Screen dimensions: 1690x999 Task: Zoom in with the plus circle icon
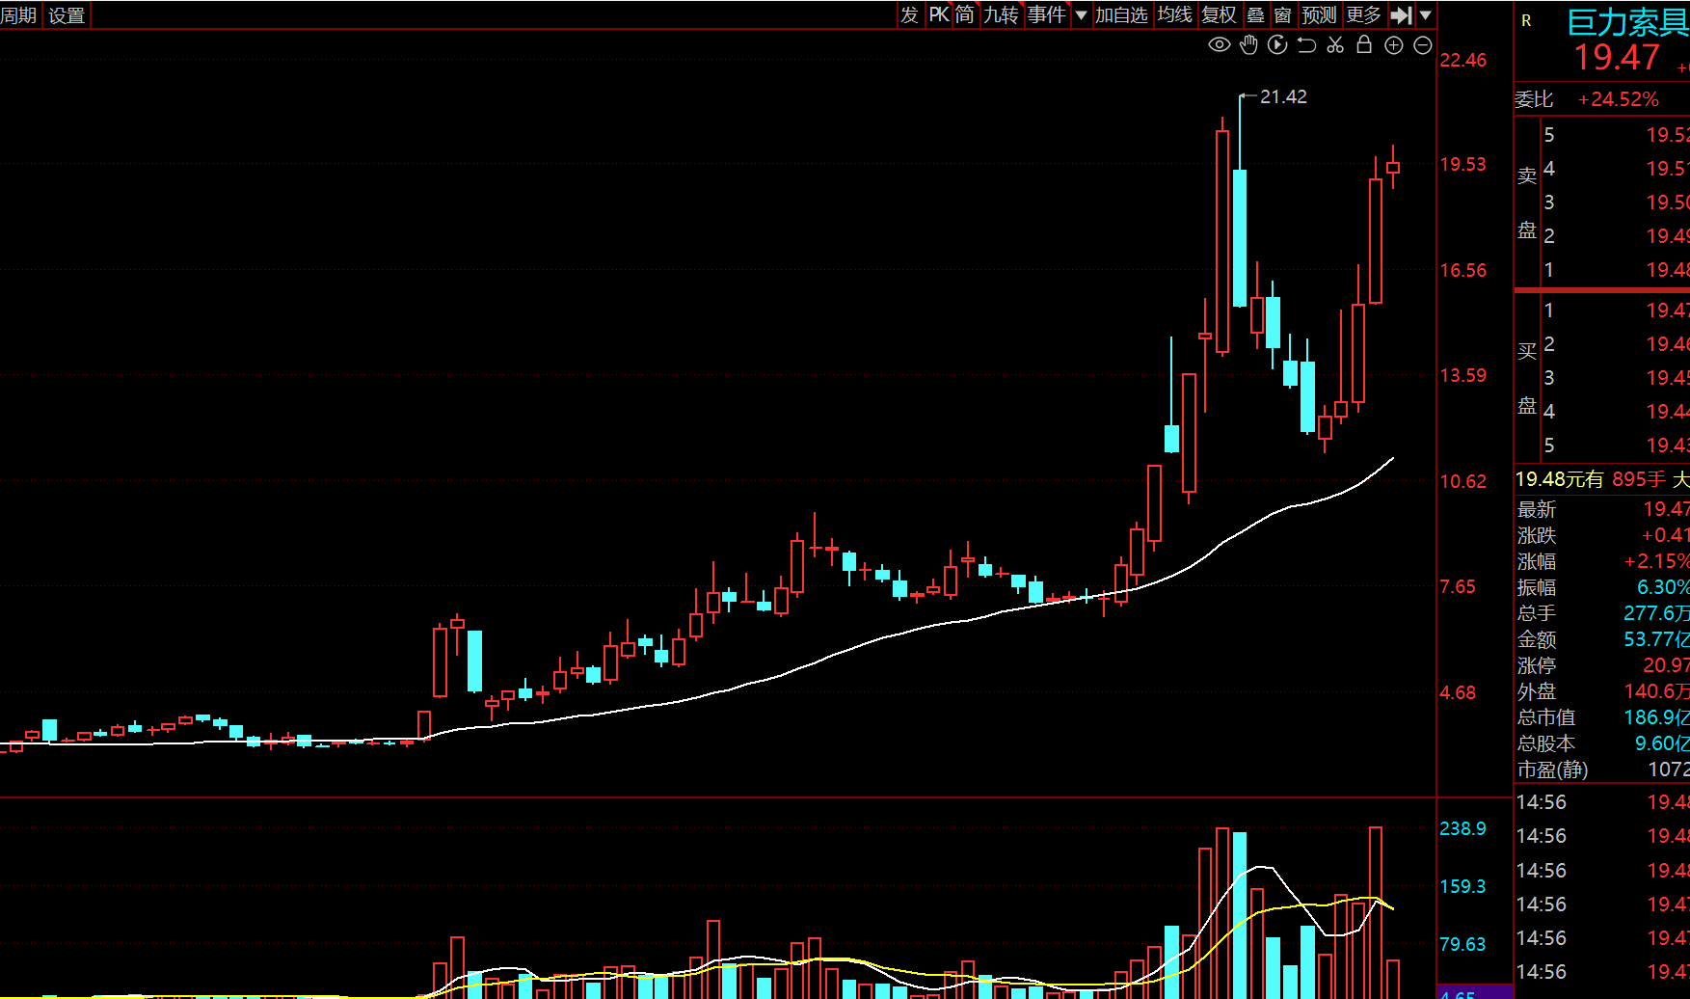pos(1393,44)
